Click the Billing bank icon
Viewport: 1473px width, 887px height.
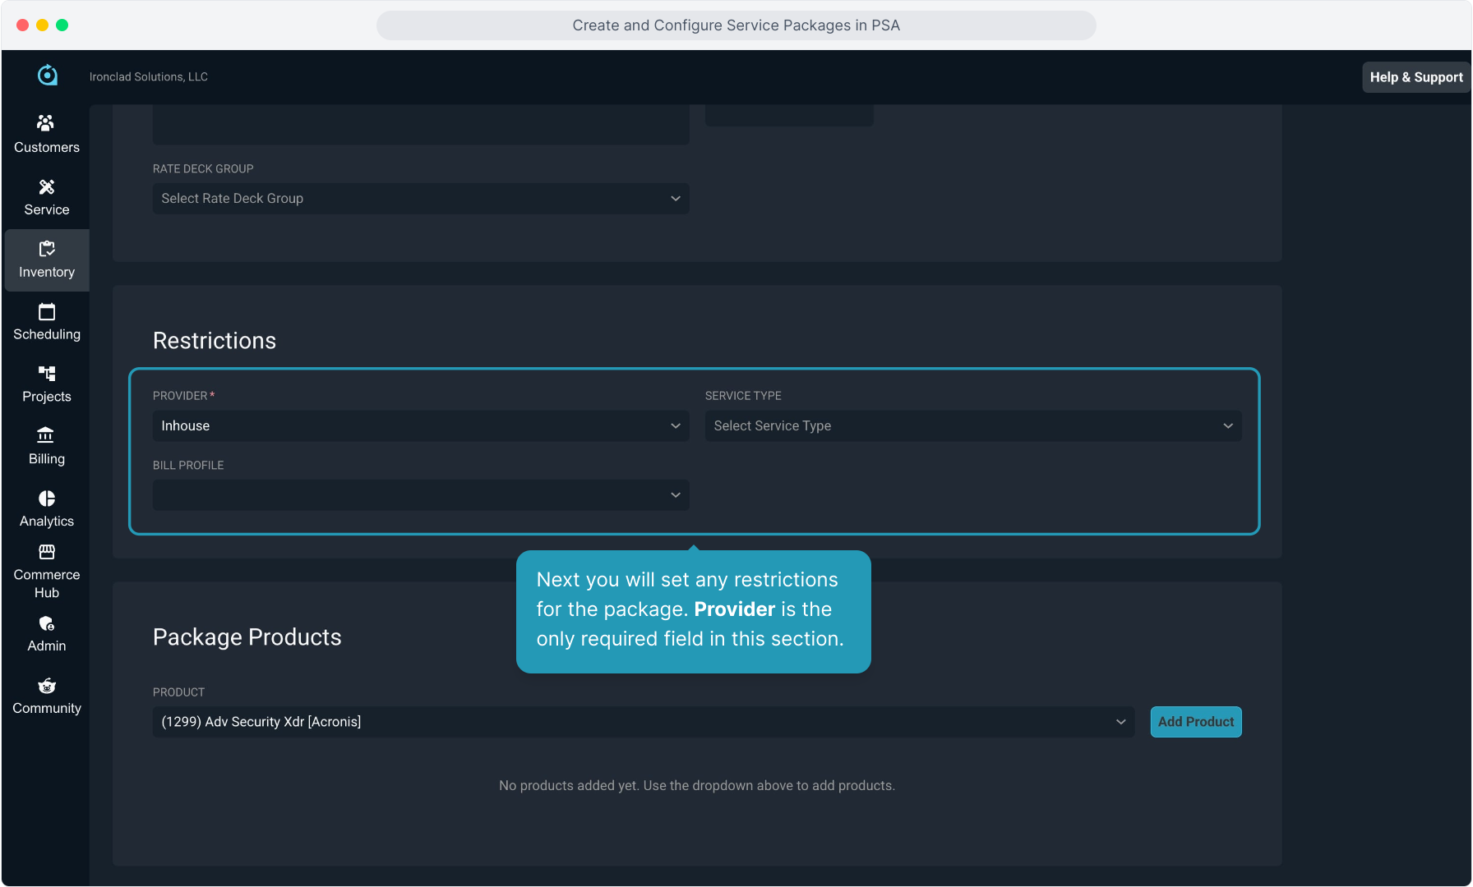coord(46,435)
